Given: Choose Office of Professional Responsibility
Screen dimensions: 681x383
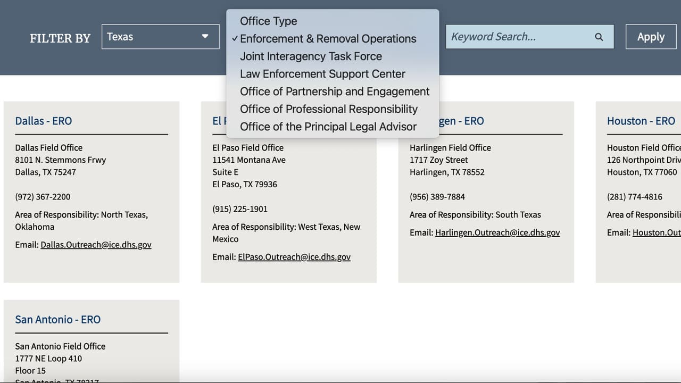Looking at the screenshot, I should (329, 109).
